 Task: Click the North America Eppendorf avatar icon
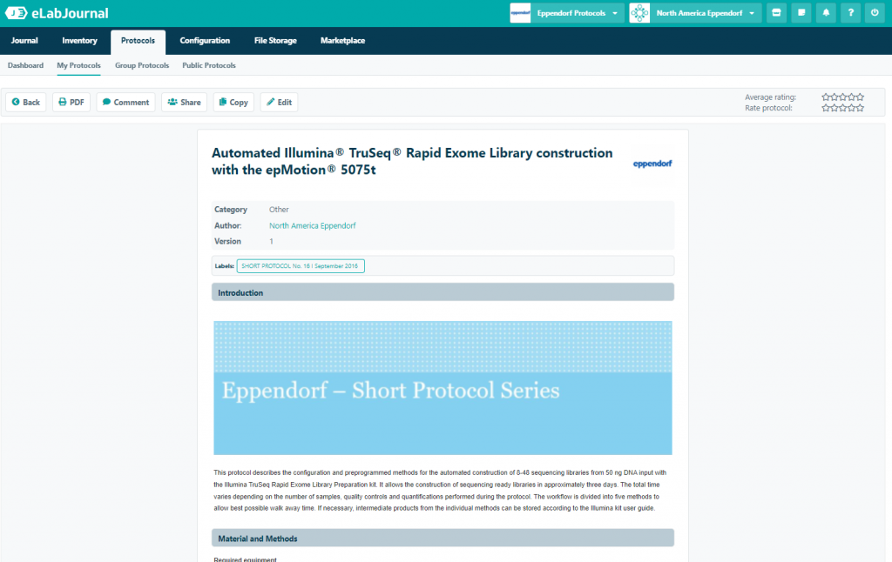point(639,12)
